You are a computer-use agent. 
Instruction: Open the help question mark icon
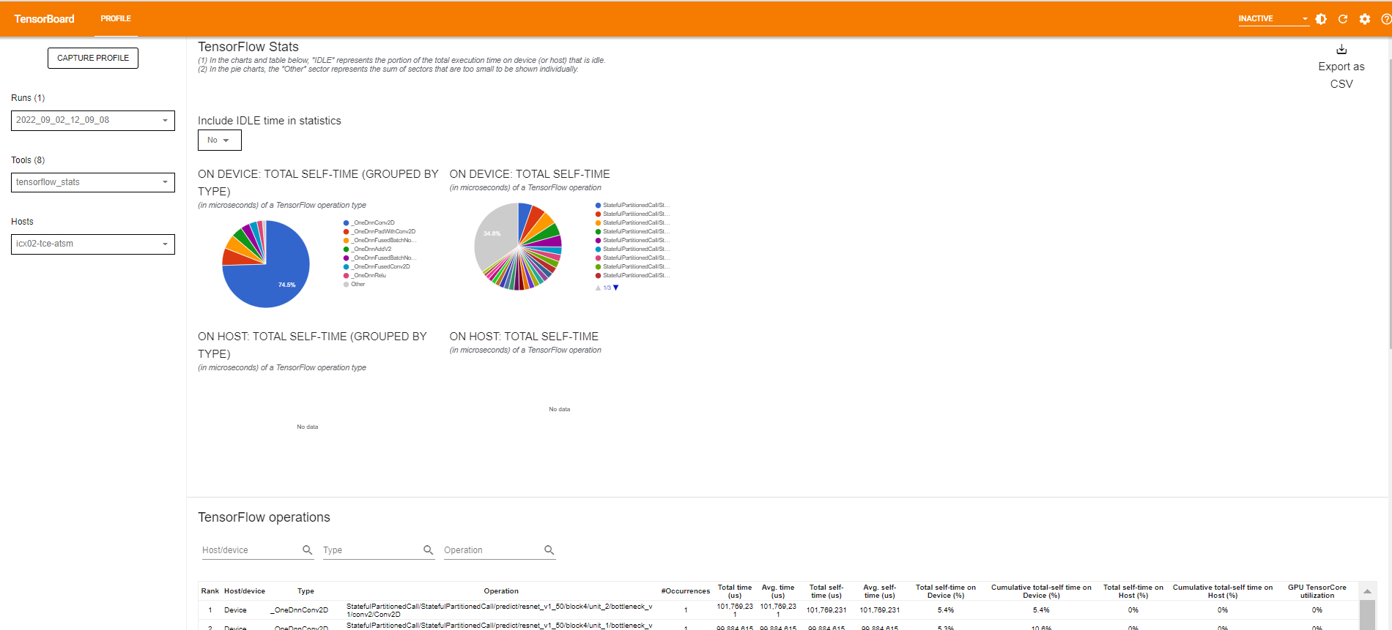point(1385,19)
